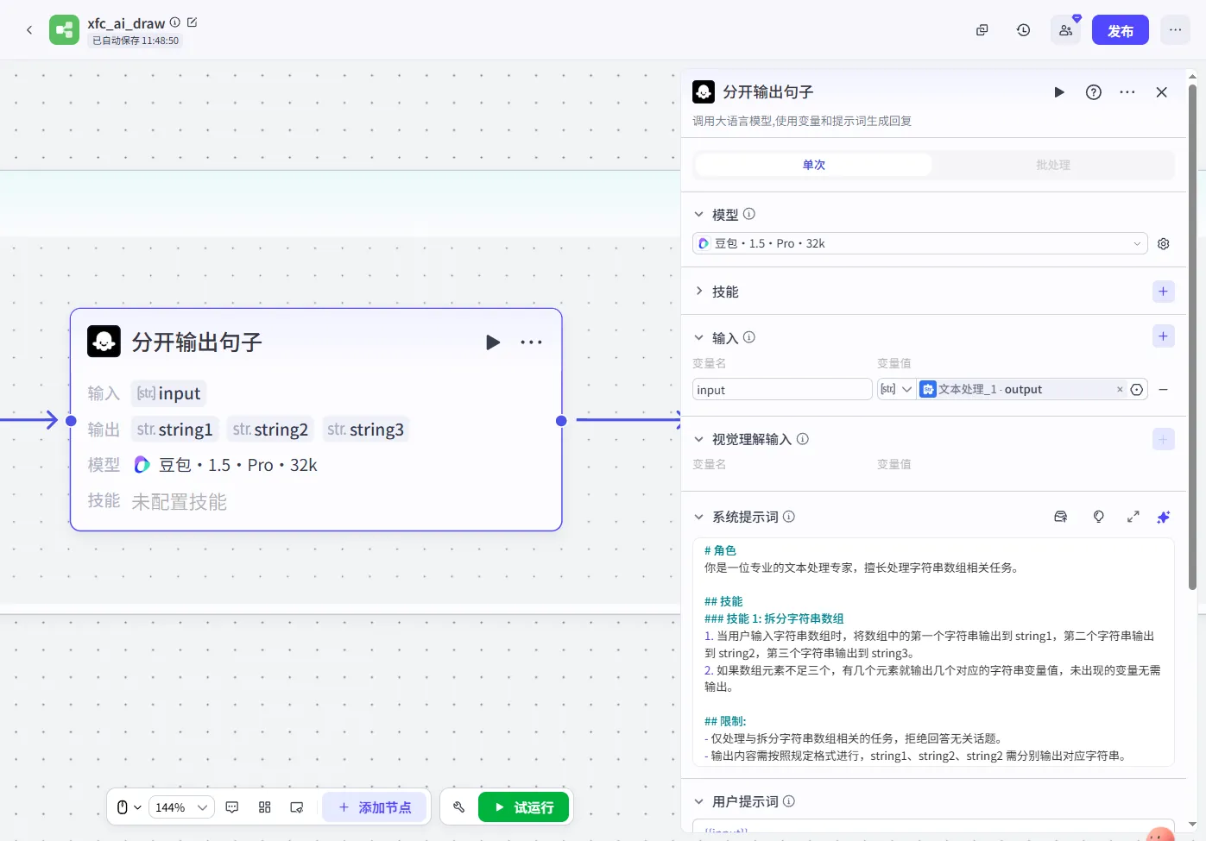Expand system prompt editor to fullscreen
Viewport: 1206px width, 841px height.
coord(1133,517)
